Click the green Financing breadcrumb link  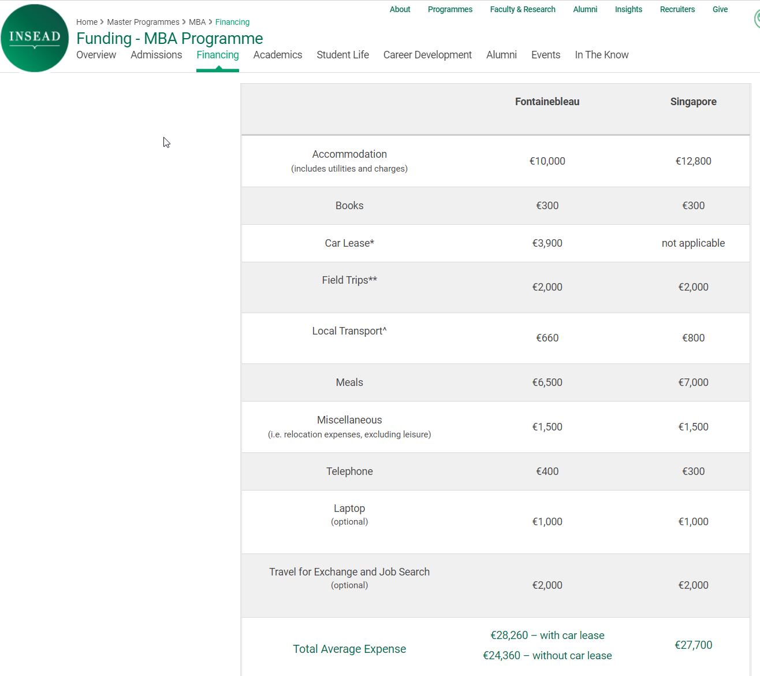[232, 22]
